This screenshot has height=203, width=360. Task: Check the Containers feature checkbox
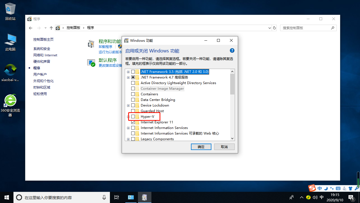pos(133,94)
